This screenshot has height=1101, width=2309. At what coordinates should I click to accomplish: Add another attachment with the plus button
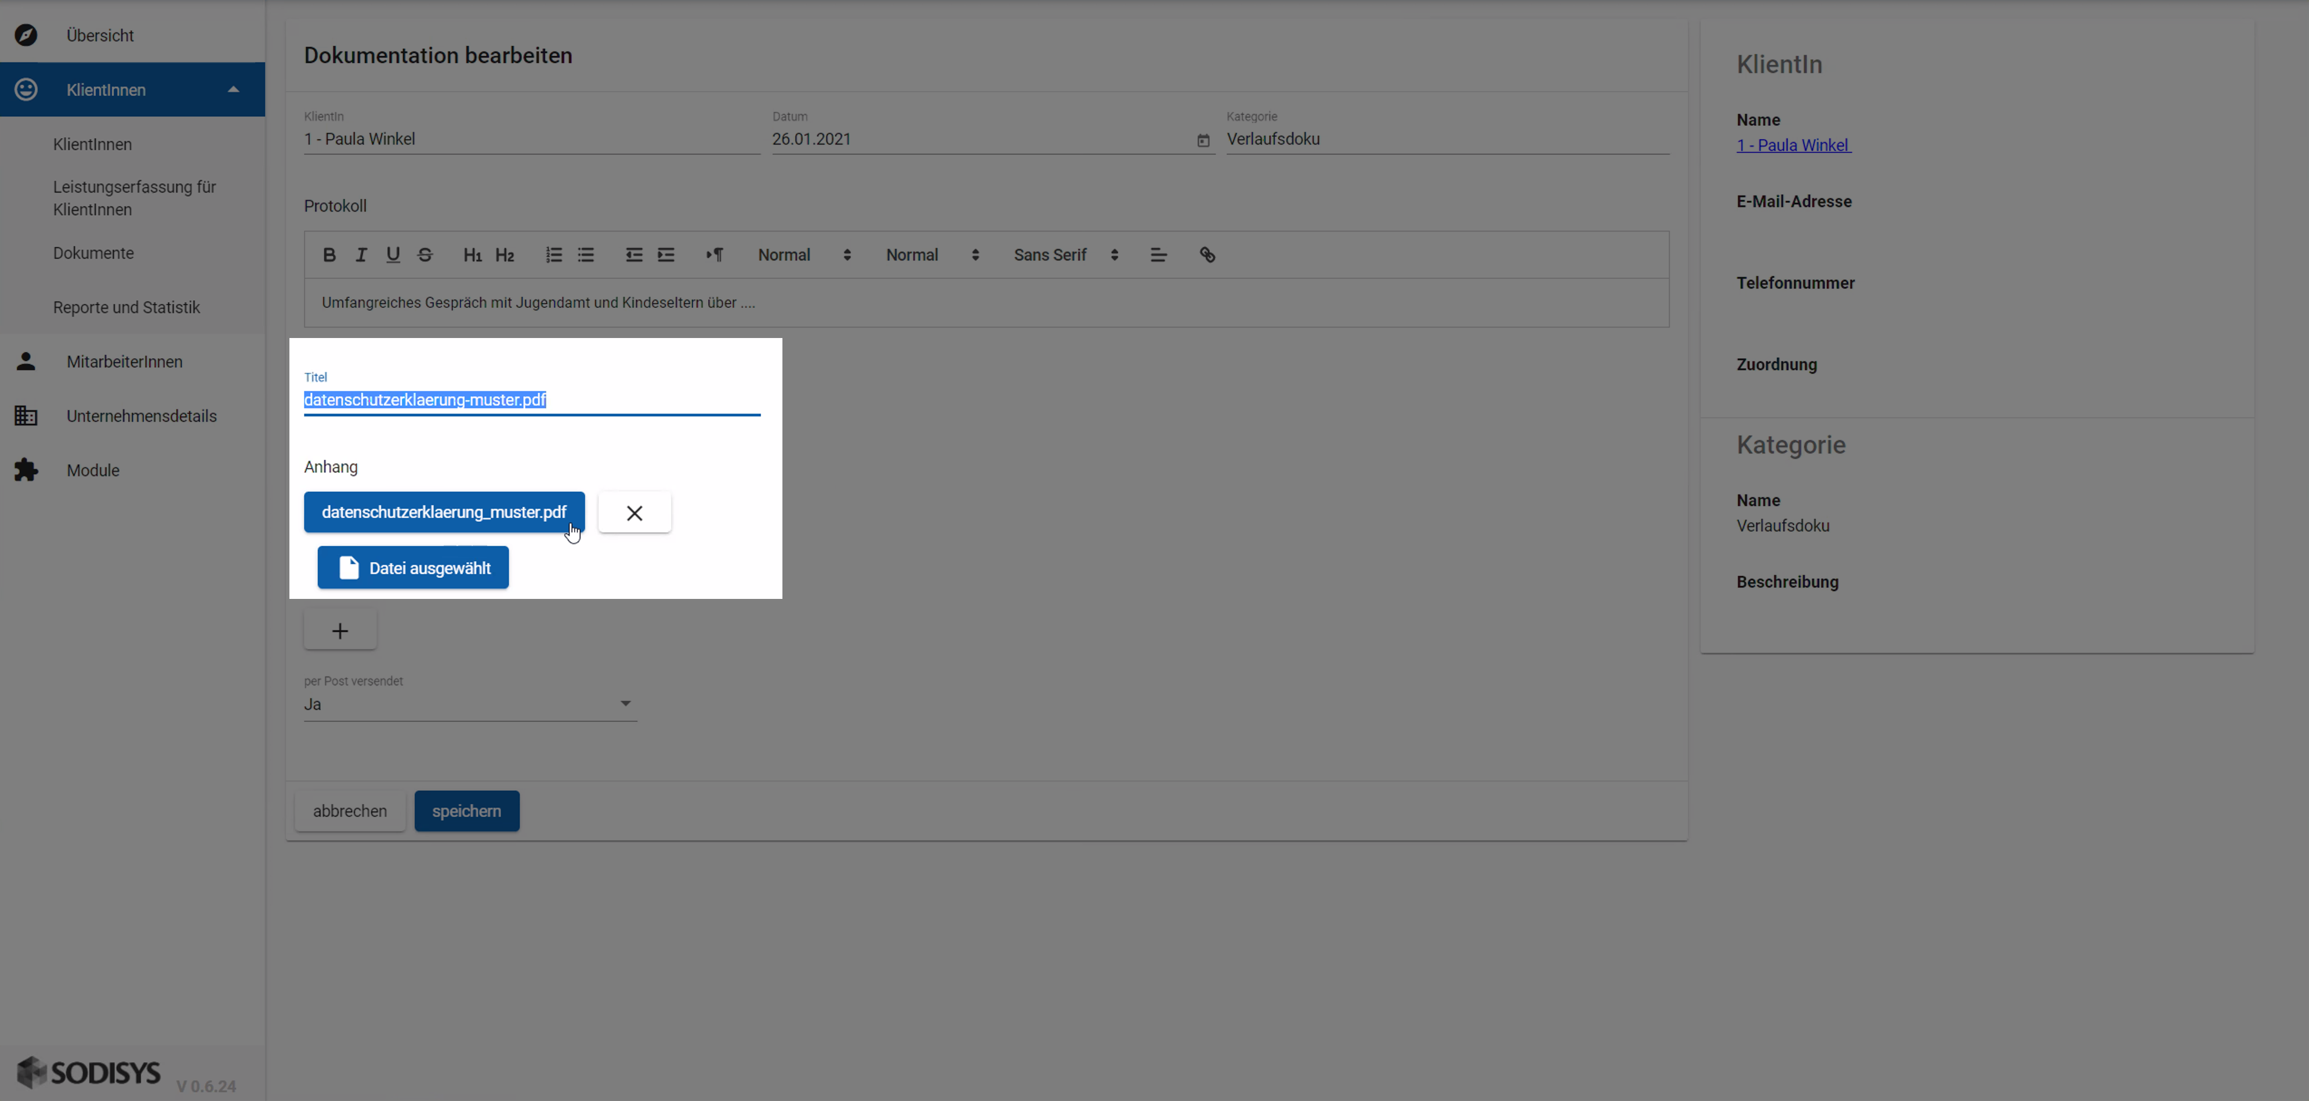(340, 631)
